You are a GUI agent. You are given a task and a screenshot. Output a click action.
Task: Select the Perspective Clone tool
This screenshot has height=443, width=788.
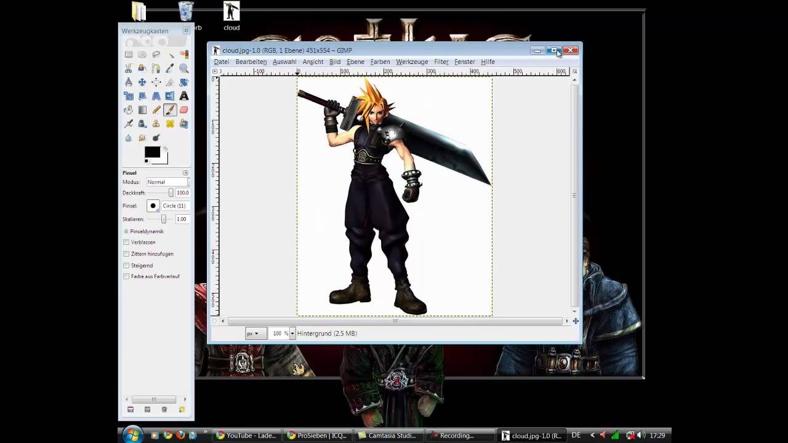click(x=184, y=124)
